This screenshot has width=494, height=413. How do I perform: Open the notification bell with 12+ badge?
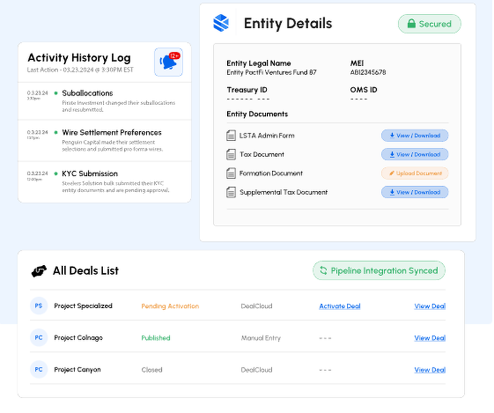click(168, 61)
